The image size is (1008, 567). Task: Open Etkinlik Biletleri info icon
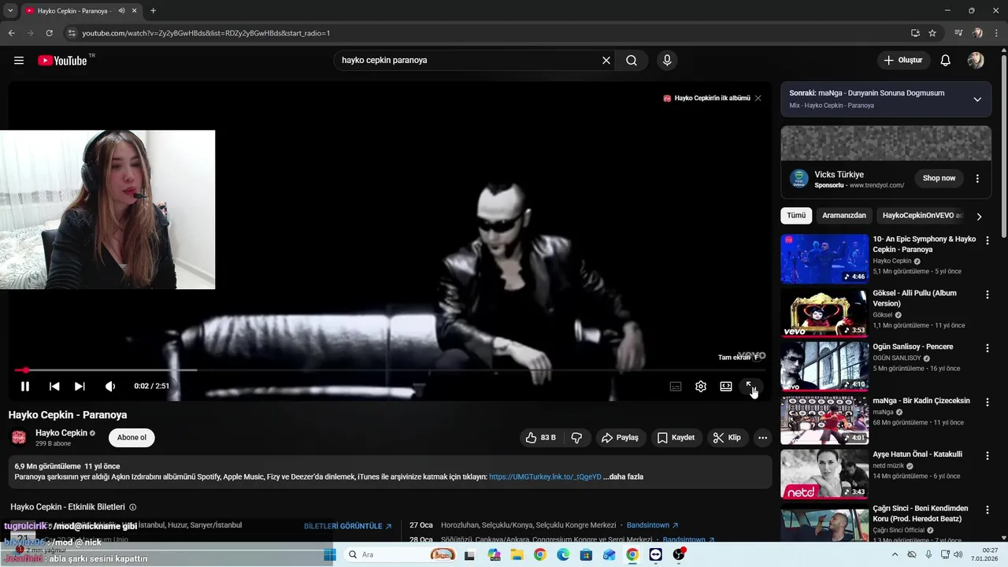tap(132, 507)
